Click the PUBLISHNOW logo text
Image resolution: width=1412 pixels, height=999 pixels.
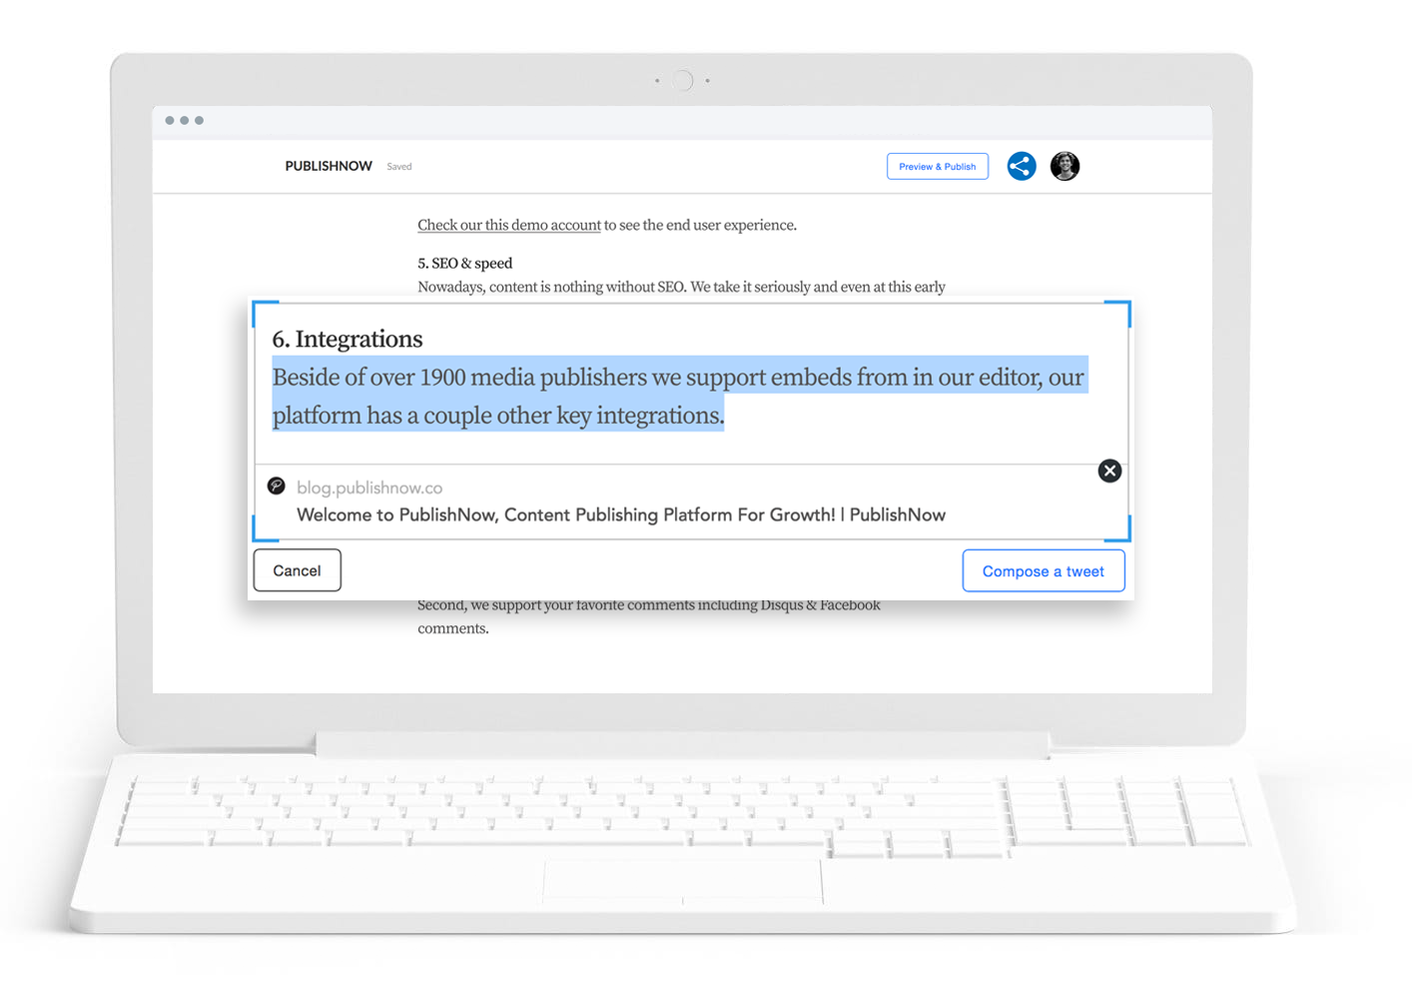[329, 166]
